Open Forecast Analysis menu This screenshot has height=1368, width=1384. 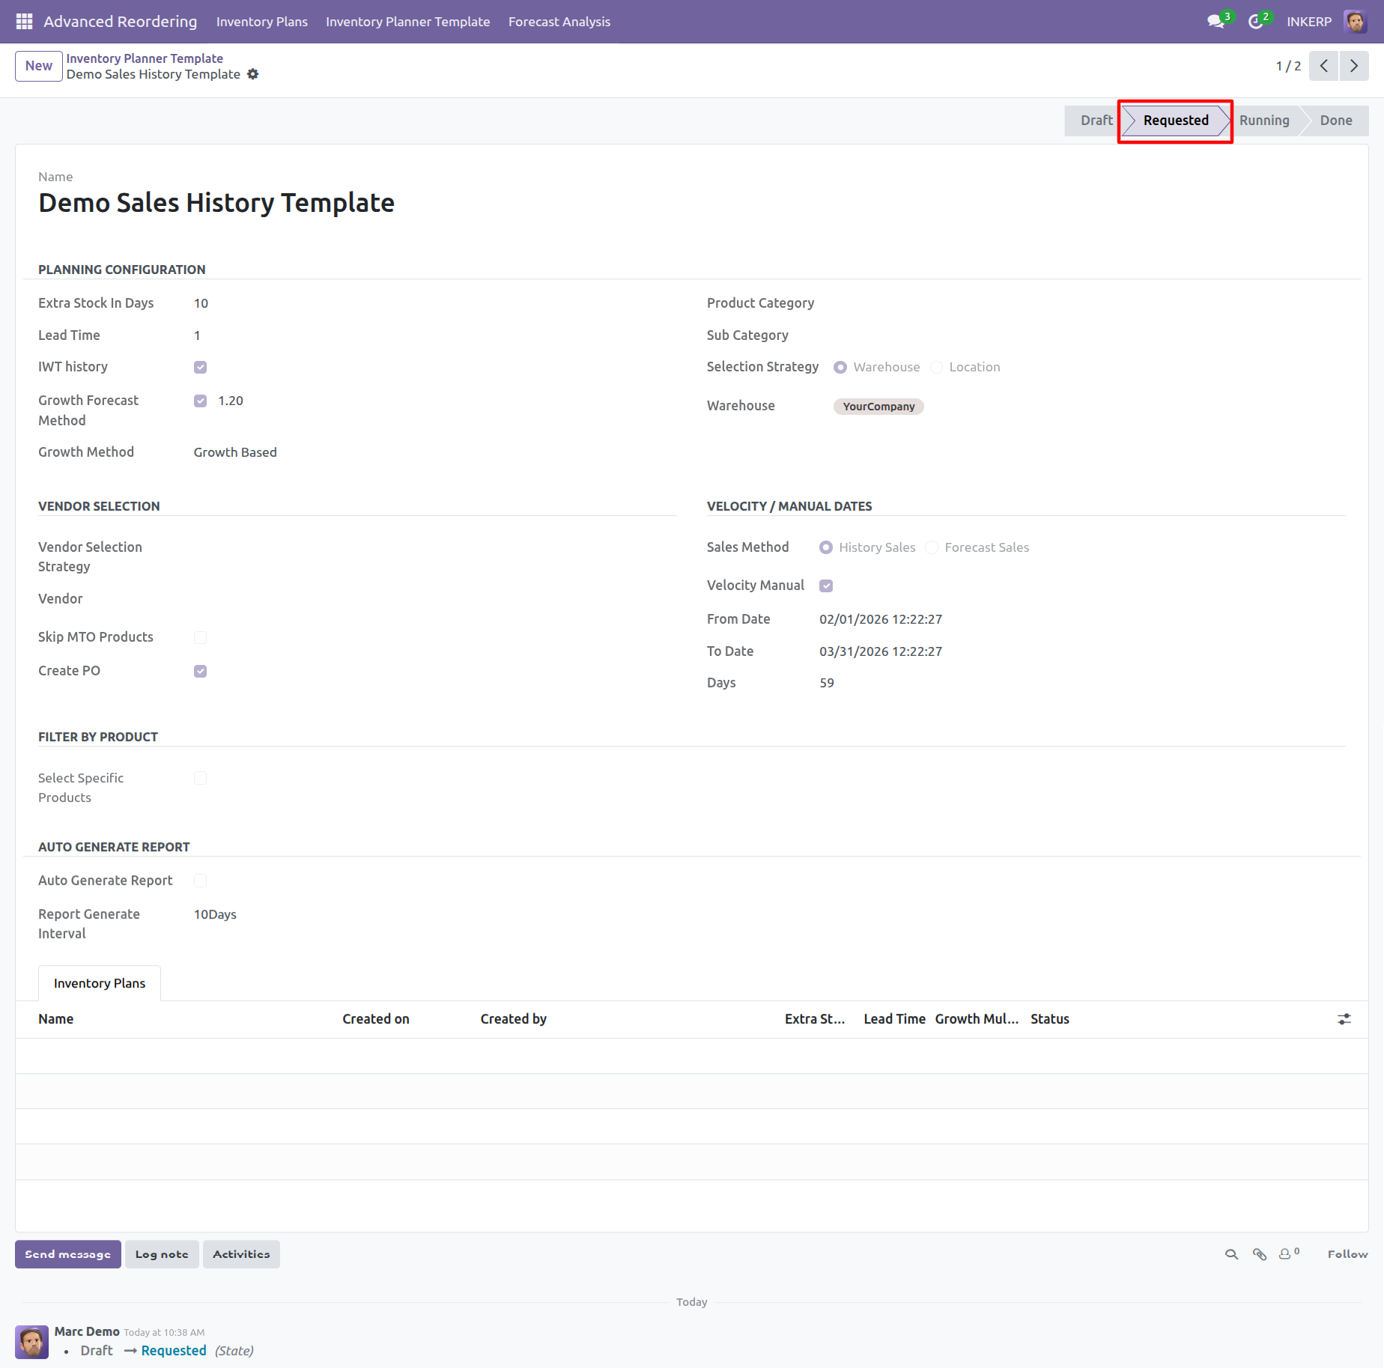tap(559, 22)
